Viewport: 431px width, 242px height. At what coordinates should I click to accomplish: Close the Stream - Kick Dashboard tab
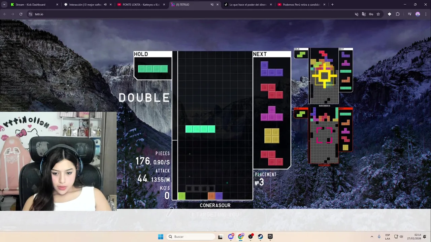pyautogui.click(x=57, y=5)
